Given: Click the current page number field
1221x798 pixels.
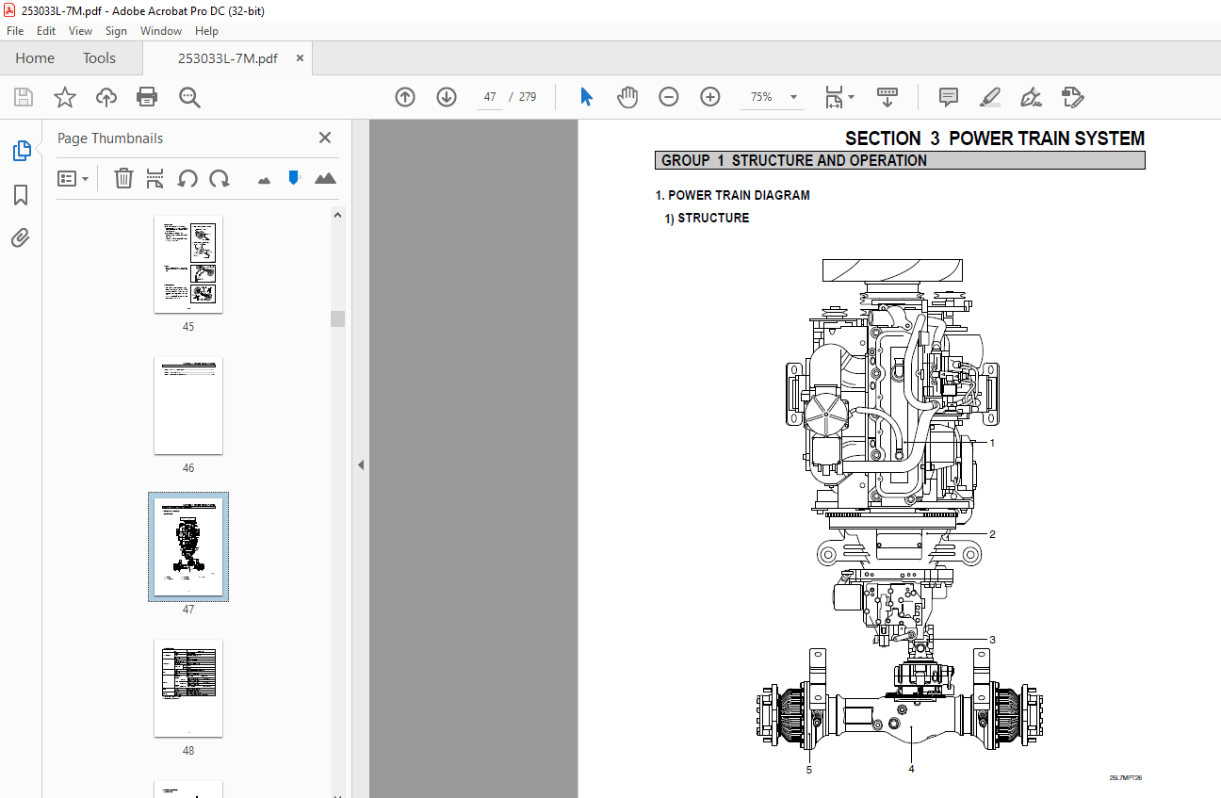Looking at the screenshot, I should click(490, 97).
